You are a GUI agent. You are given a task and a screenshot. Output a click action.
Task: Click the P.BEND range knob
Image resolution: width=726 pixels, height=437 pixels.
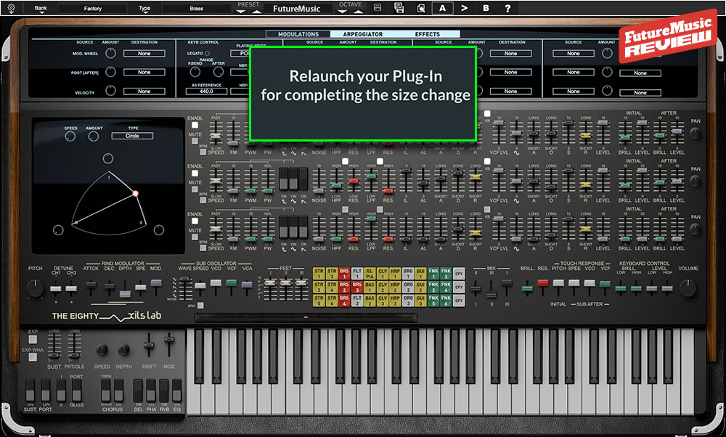tap(195, 72)
